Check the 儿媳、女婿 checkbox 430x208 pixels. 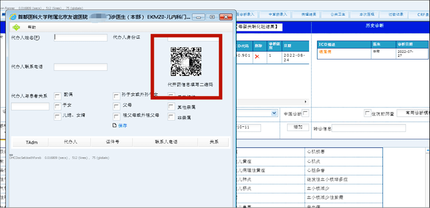point(58,117)
